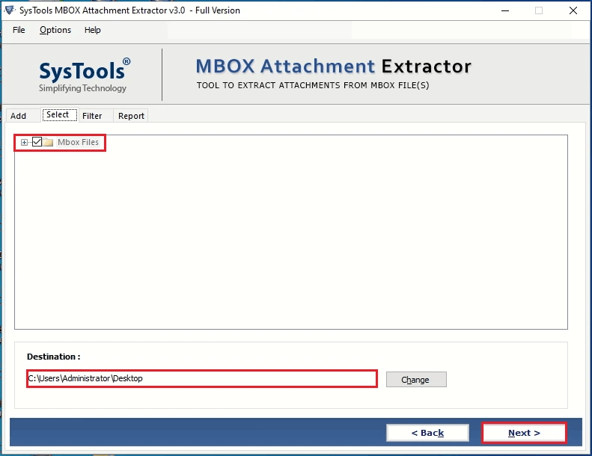The height and width of the screenshot is (456, 592).
Task: Switch to the Add tab
Action: [19, 116]
